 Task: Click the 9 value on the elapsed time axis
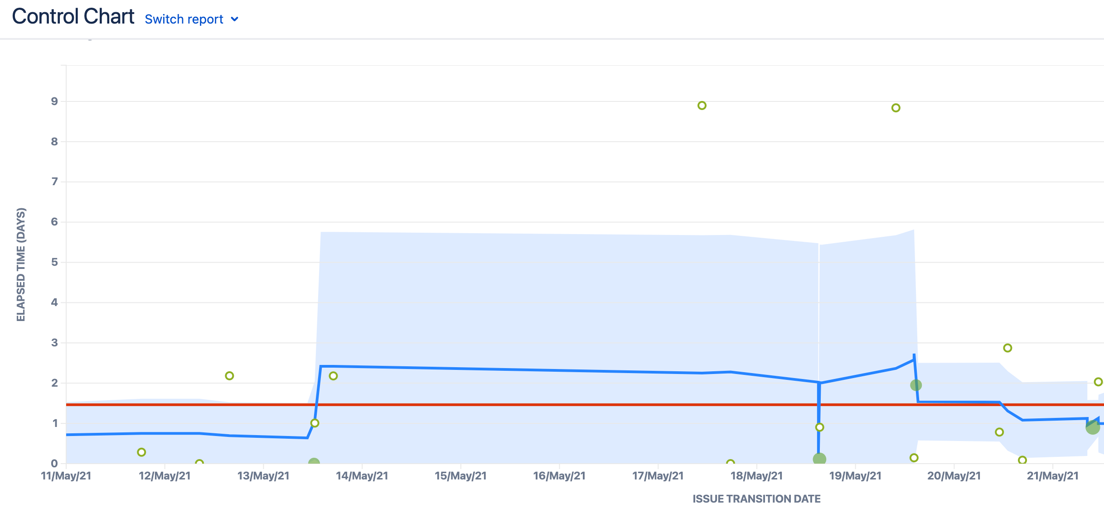point(54,101)
